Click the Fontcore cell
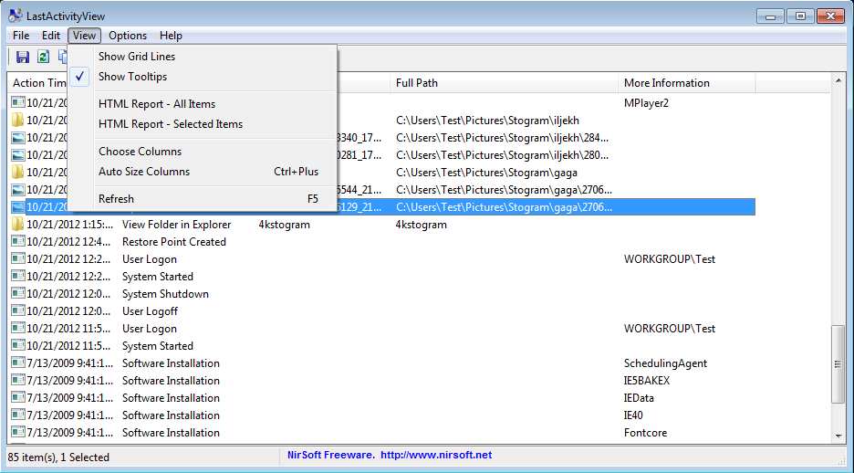854x473 pixels. click(x=645, y=433)
